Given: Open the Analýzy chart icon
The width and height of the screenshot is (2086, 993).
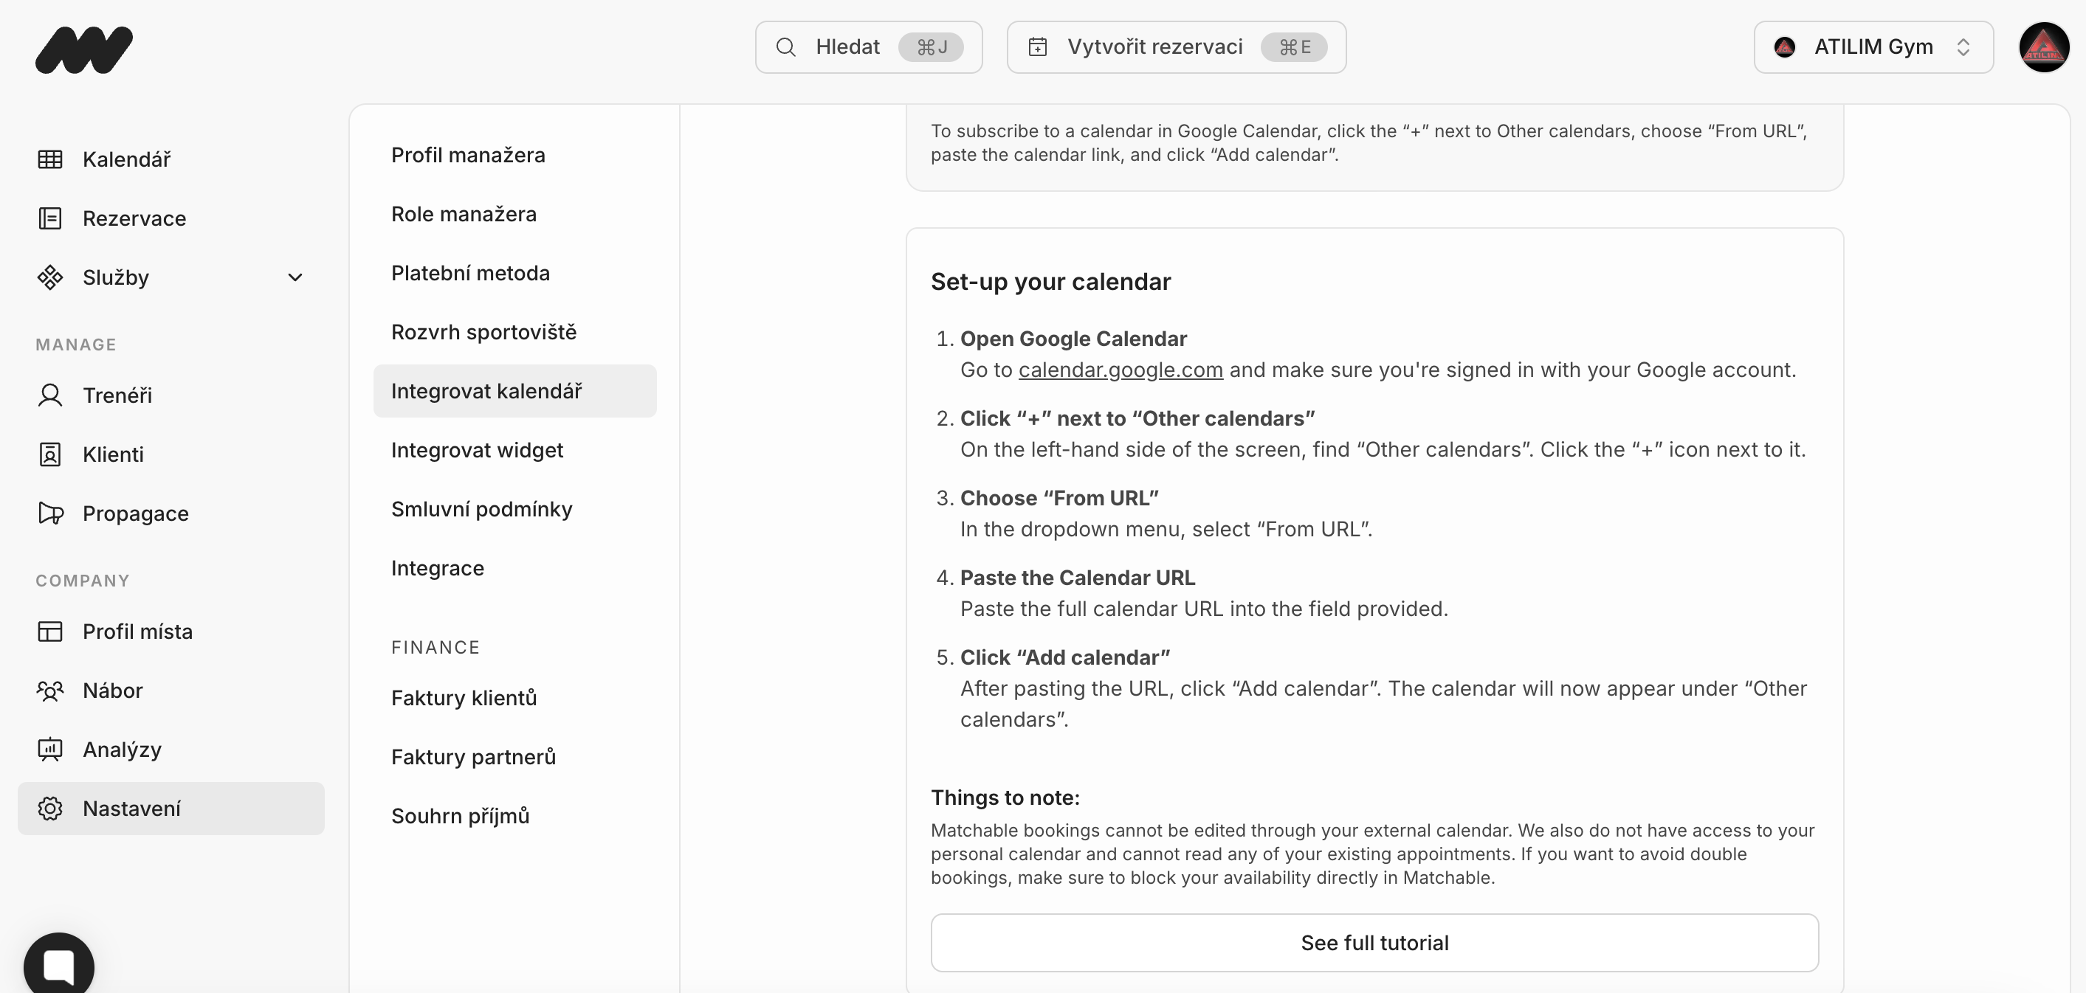Looking at the screenshot, I should point(50,750).
